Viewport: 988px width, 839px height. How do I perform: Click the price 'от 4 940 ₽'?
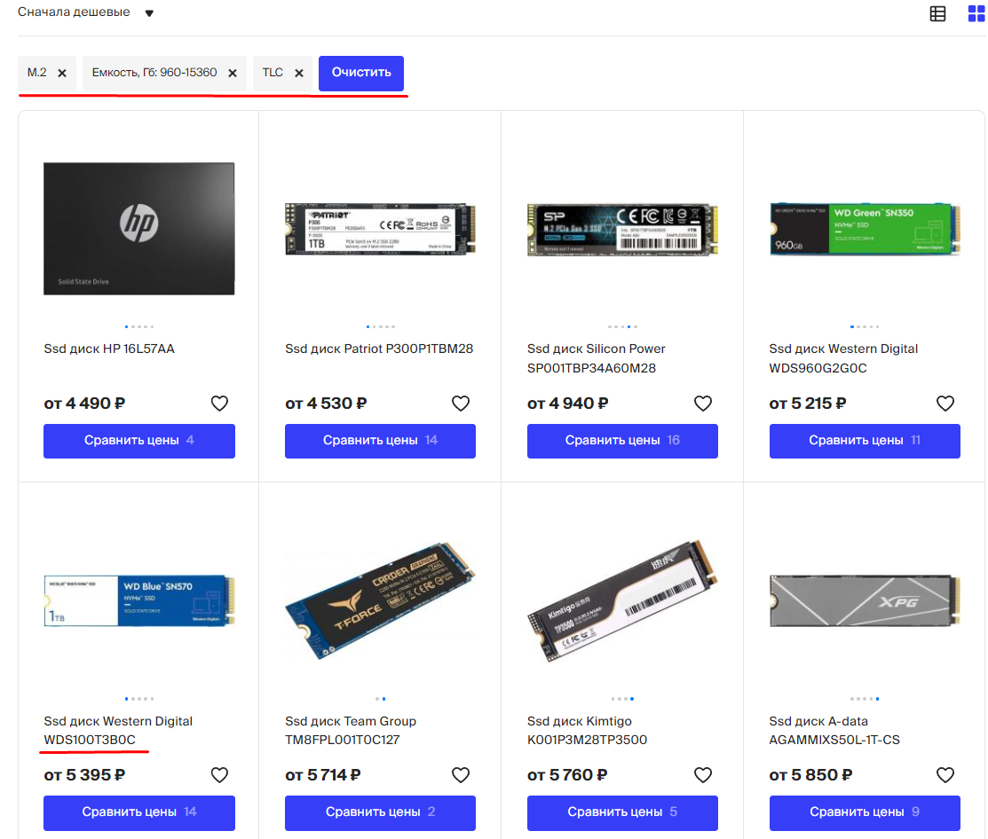[568, 404]
